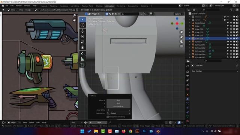Screen dimensions: 240x135
Task: Open Firefox from the Windows taskbar
Action: click(x=123, y=131)
